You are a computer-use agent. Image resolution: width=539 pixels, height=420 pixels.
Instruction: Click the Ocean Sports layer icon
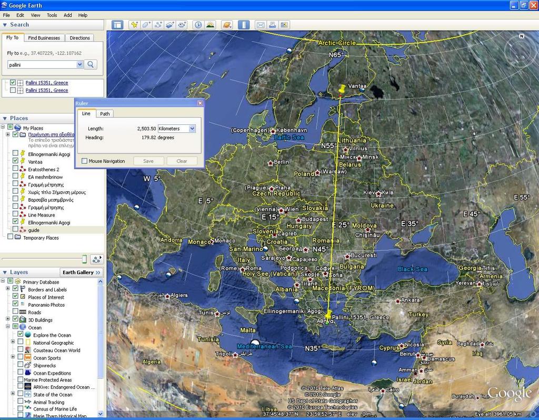28,358
